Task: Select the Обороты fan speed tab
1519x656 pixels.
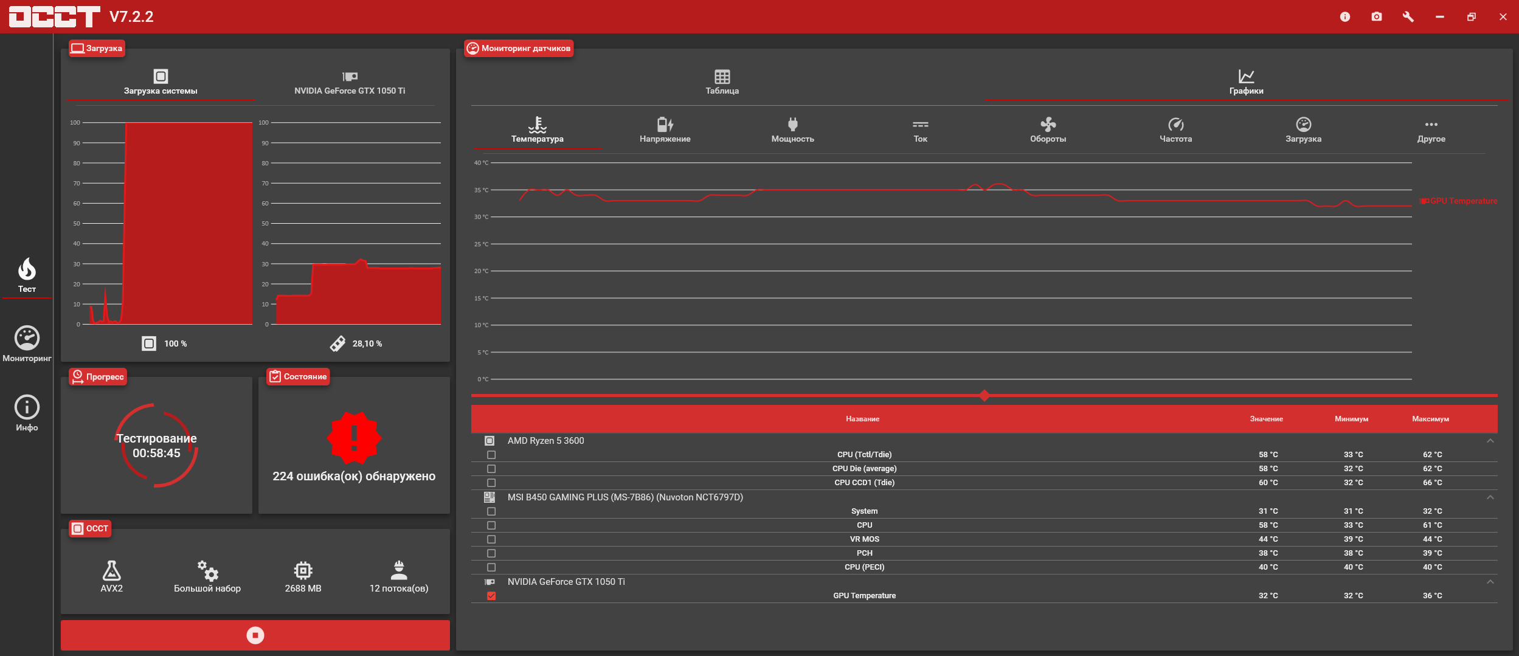Action: click(1048, 129)
